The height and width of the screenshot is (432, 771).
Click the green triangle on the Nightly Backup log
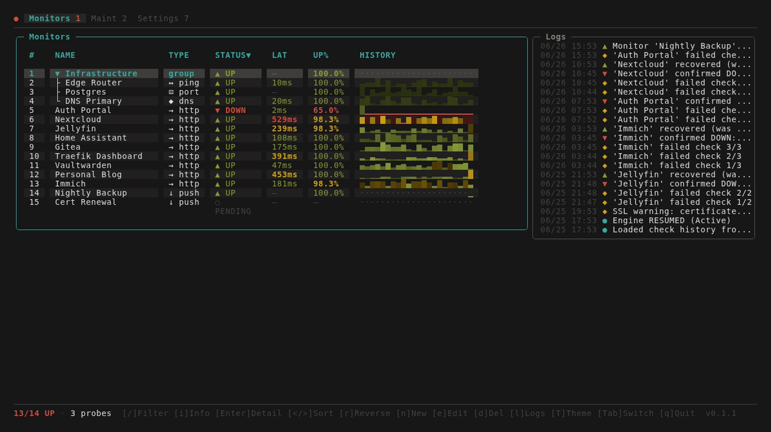click(x=605, y=46)
